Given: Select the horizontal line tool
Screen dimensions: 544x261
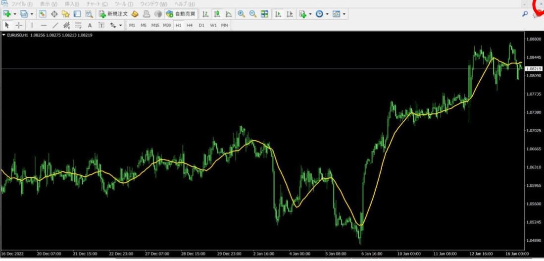Looking at the screenshot, I should [44, 25].
